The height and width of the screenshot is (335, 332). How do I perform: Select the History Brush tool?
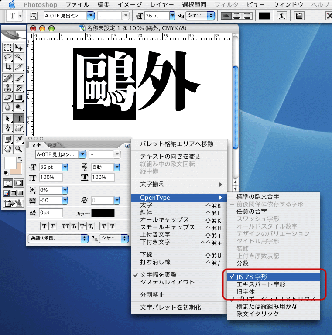[x=19, y=88]
